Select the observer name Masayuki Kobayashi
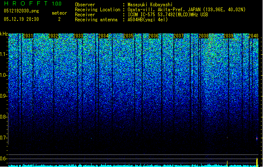The height and width of the screenshot is (167, 263). (x=150, y=5)
